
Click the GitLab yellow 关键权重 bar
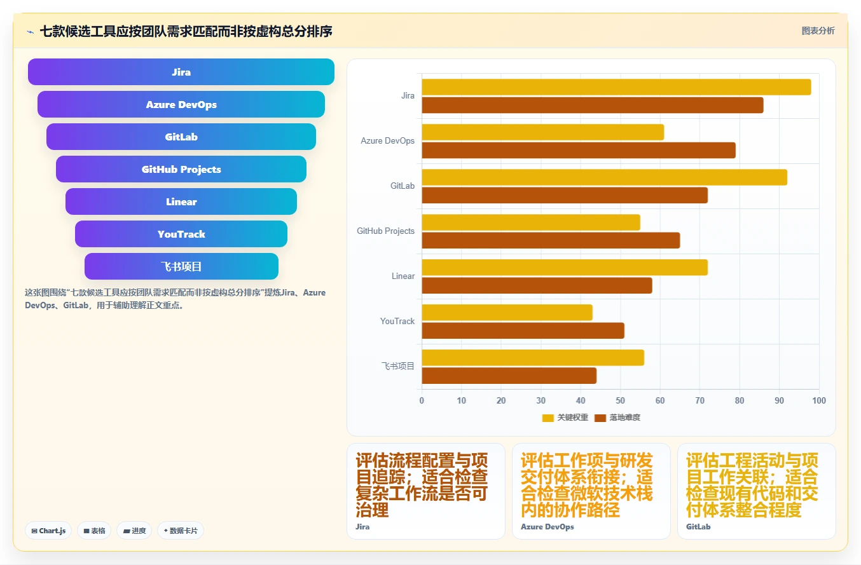pos(605,177)
